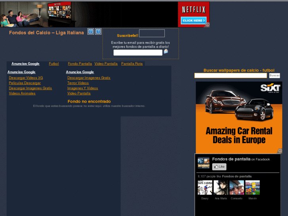Screen dimensions: 288x216
Task: Click the Fondos de pantalla Facebook page logo
Action: [204, 163]
